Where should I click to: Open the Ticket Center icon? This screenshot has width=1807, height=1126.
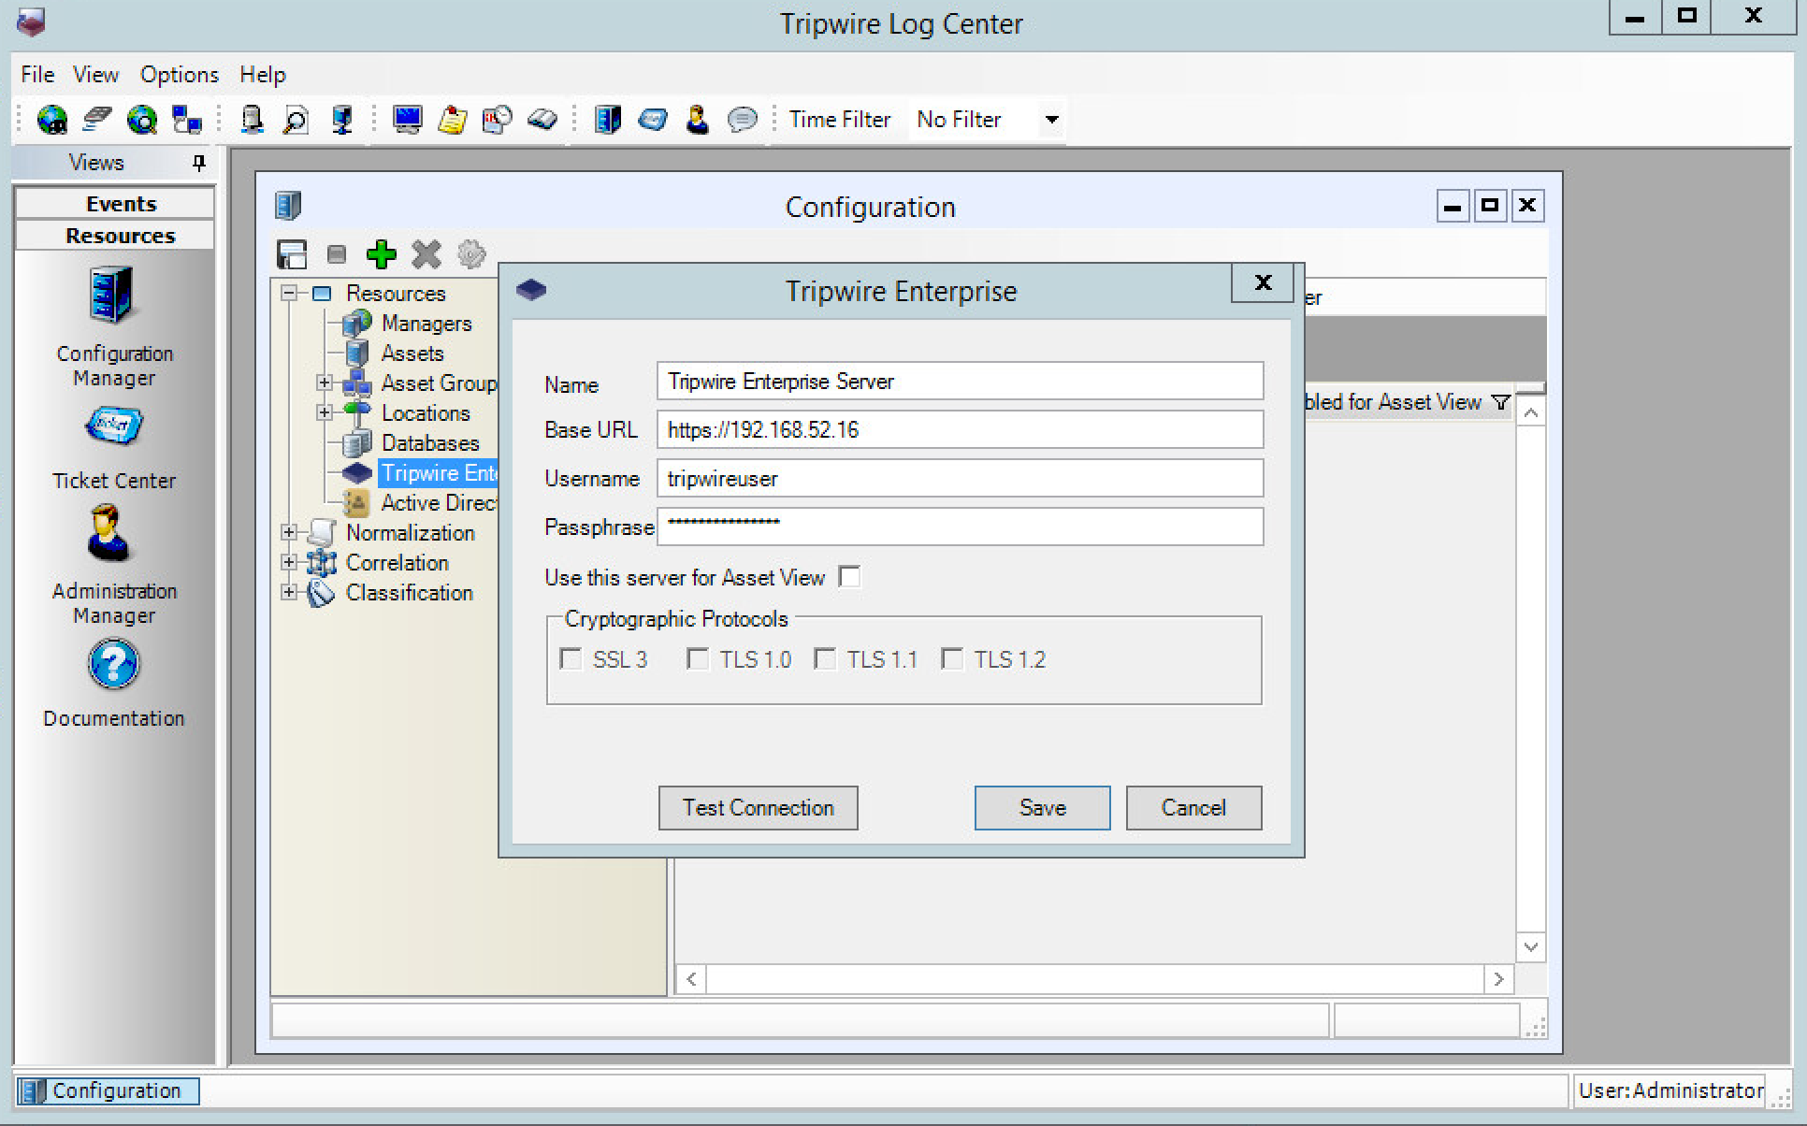tap(113, 427)
